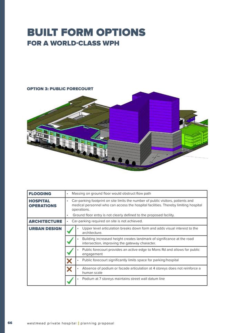Select the 'HOSPITAL OPERATIONS' row label
Viewport: 235px width, 333px height.
(x=43, y=203)
